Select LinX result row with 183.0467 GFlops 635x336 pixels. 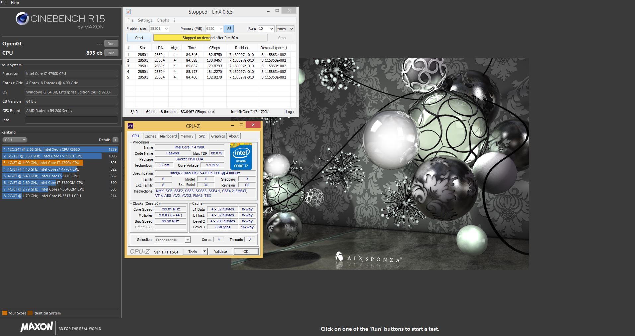(208, 60)
